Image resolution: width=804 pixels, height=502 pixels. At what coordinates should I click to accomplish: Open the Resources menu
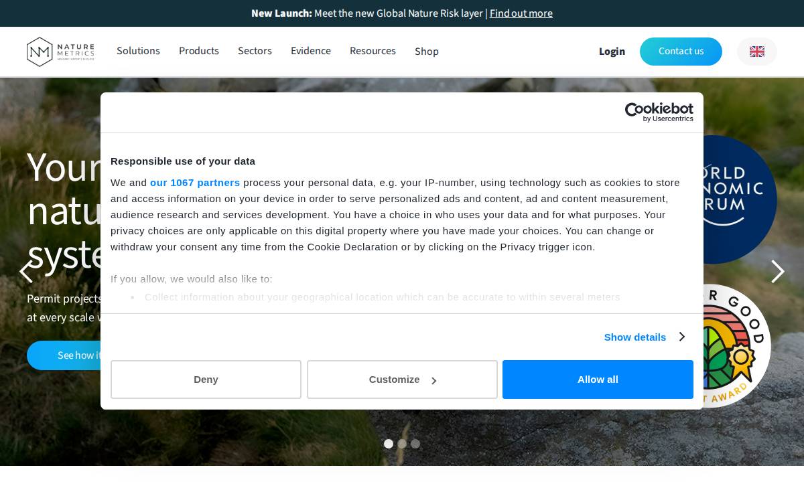coord(373,51)
